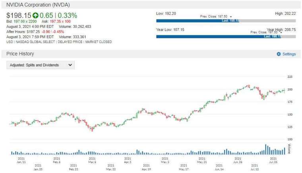Click the 225 price axis label
This screenshot has height=173, width=302.
[290, 77]
